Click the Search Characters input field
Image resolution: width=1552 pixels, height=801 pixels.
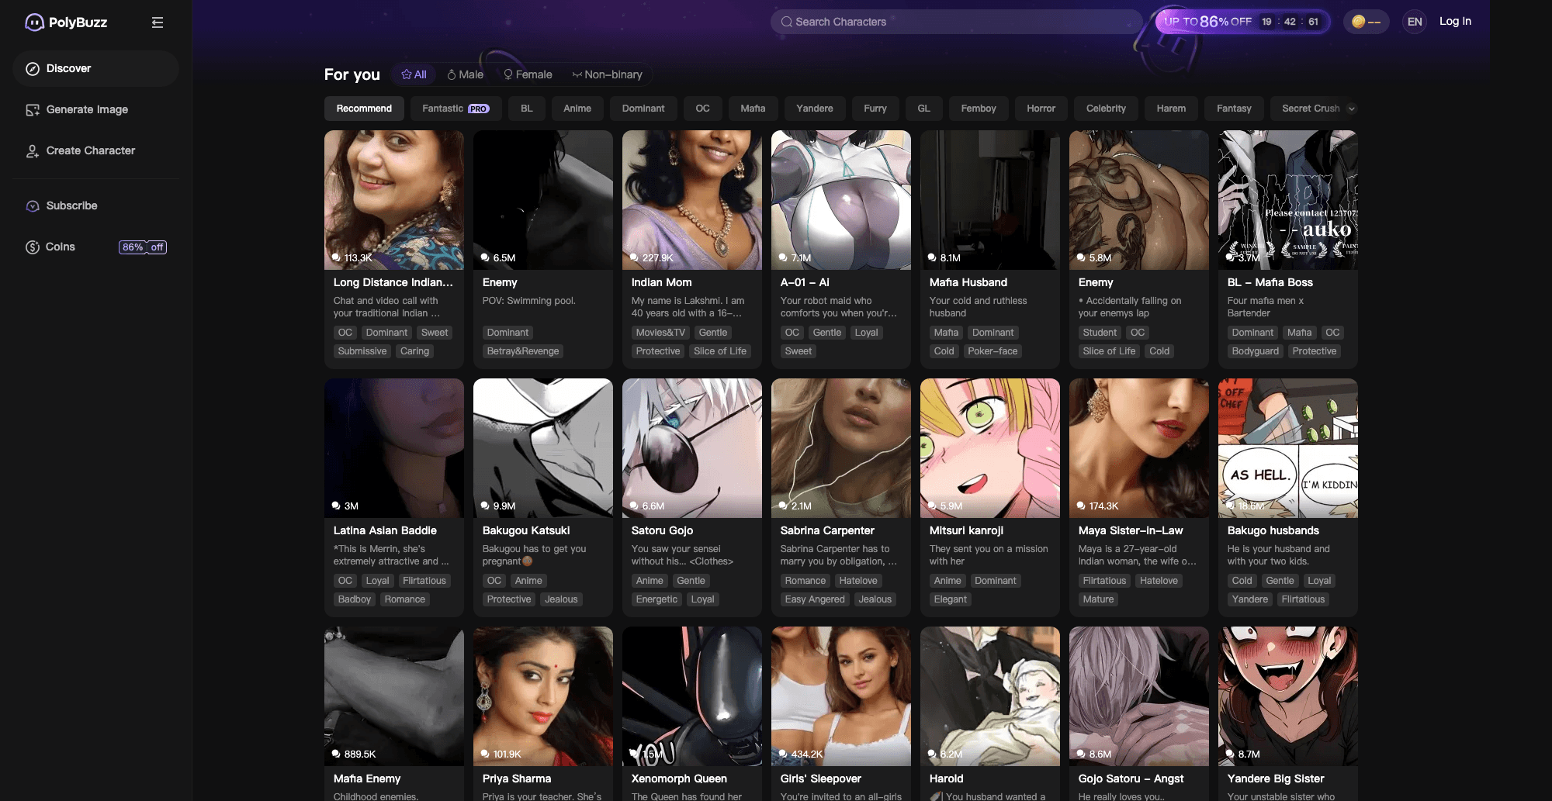[x=957, y=22]
